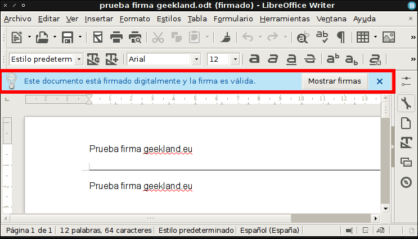Activate the Clone formatting brush
This screenshot has height=239, width=418.
pos(226,37)
